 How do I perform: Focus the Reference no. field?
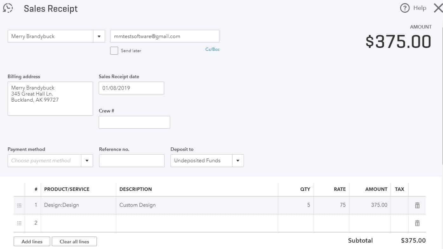(x=131, y=161)
